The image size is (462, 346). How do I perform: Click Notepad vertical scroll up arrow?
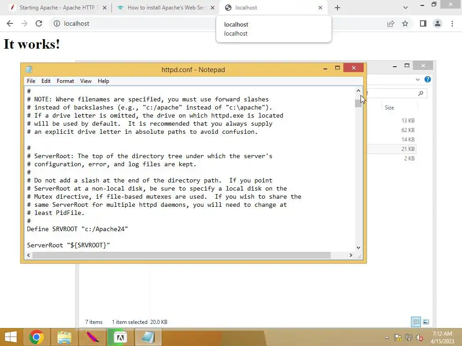tap(358, 91)
